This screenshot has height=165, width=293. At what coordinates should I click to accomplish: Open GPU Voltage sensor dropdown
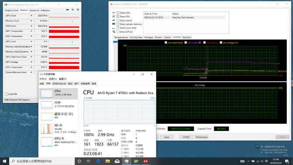31,62
